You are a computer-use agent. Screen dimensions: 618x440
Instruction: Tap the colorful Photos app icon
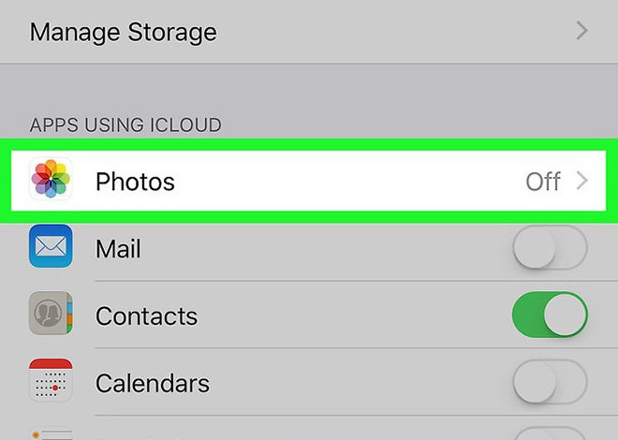(x=51, y=179)
